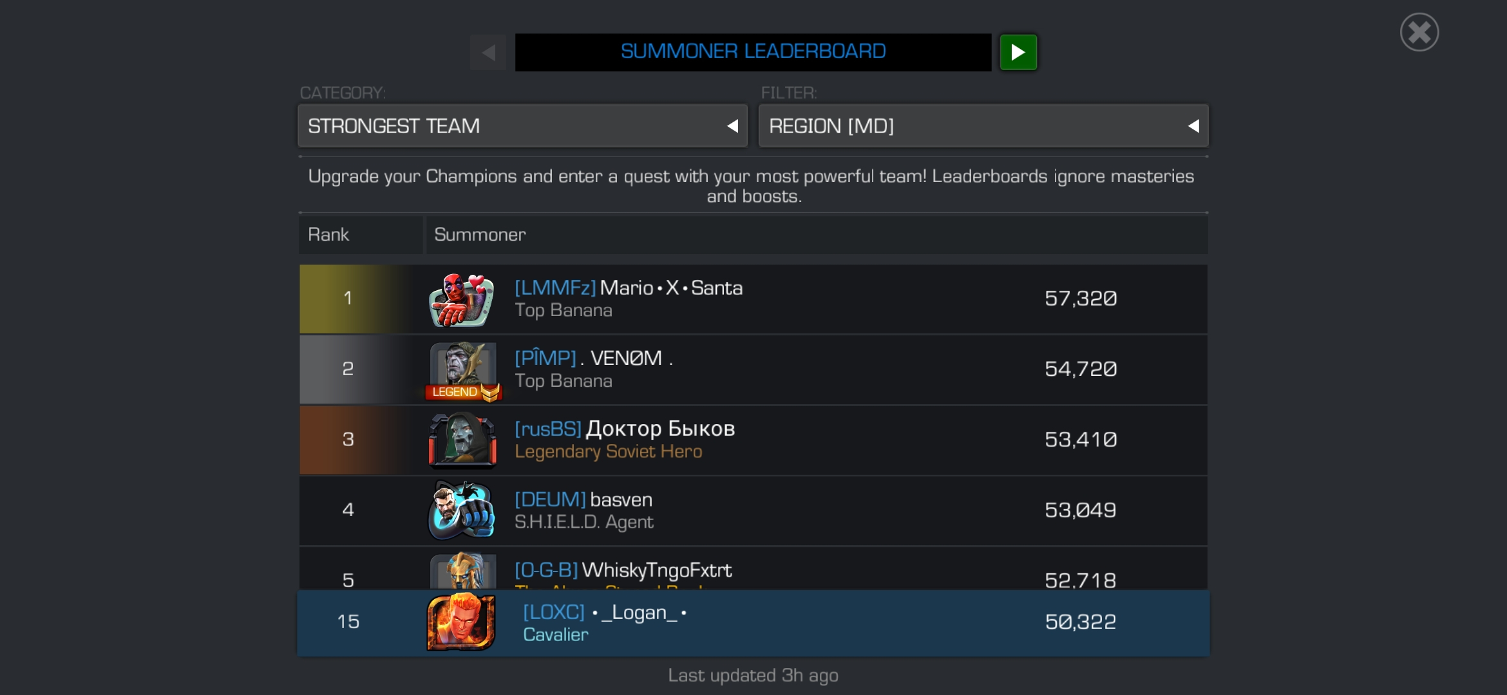Open the Region [MD] filter dropdown
Screen dimensions: 1507x695
[x=983, y=126]
